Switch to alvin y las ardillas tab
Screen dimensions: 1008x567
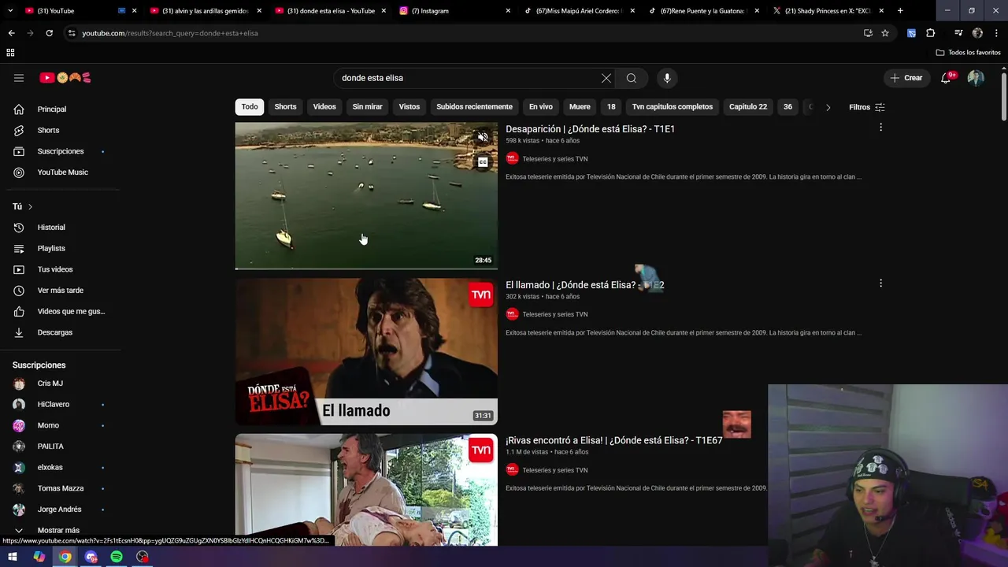coord(206,11)
